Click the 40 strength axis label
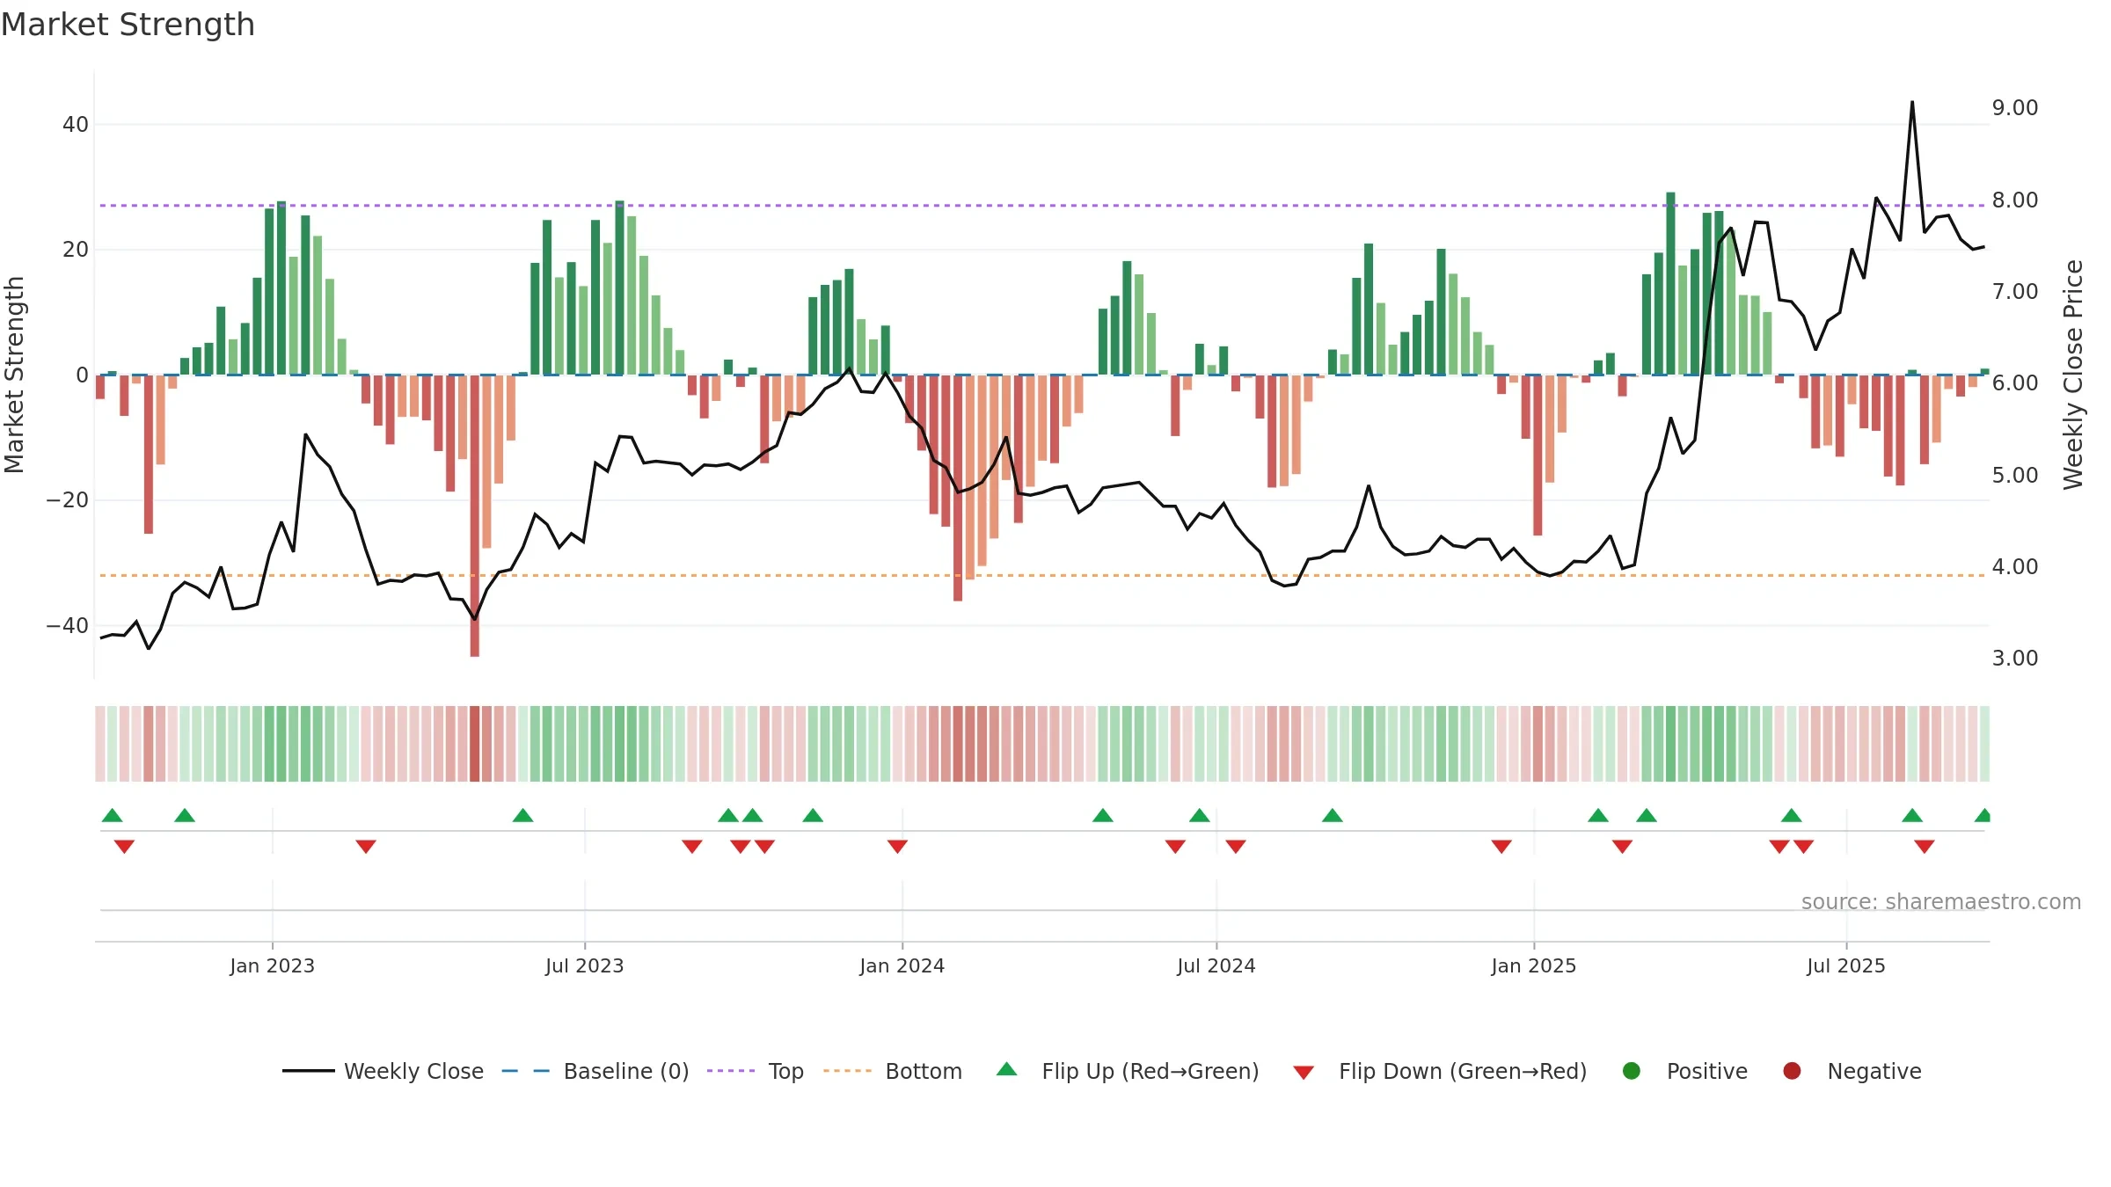Screen dimensions: 2111x1187 [x=75, y=124]
